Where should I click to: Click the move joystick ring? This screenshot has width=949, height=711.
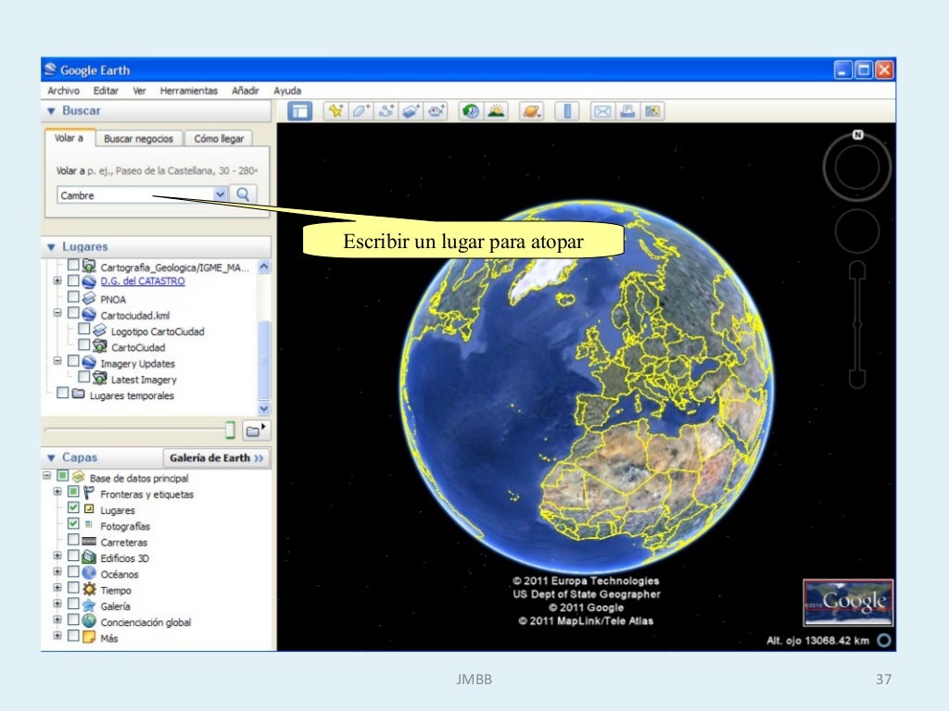pyautogui.click(x=857, y=231)
